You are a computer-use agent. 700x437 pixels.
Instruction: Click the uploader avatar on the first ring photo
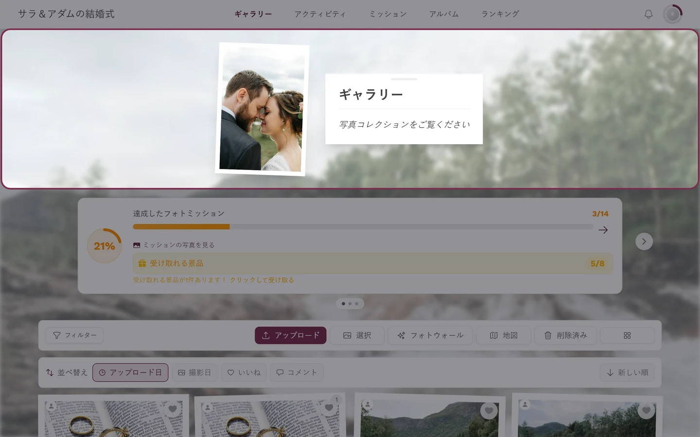pos(52,406)
